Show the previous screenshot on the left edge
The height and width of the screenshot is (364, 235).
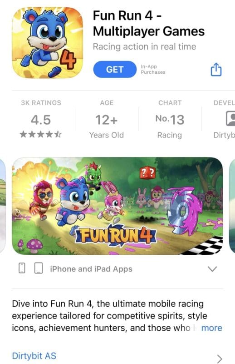[x=3, y=206]
